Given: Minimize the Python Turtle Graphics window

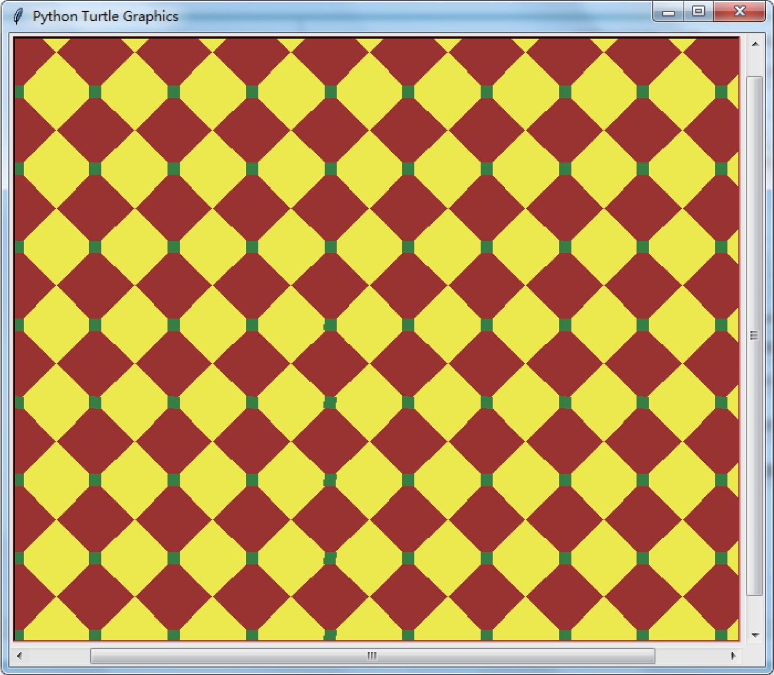Looking at the screenshot, I should (668, 12).
